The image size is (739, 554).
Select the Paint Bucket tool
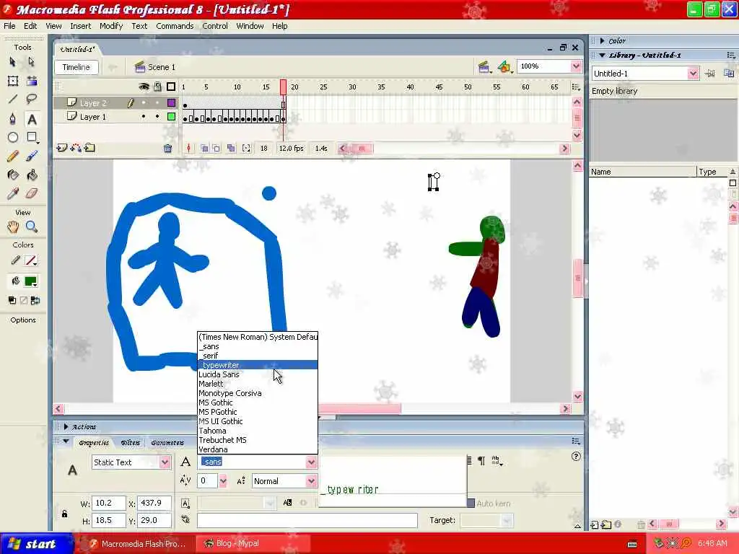pyautogui.click(x=32, y=175)
